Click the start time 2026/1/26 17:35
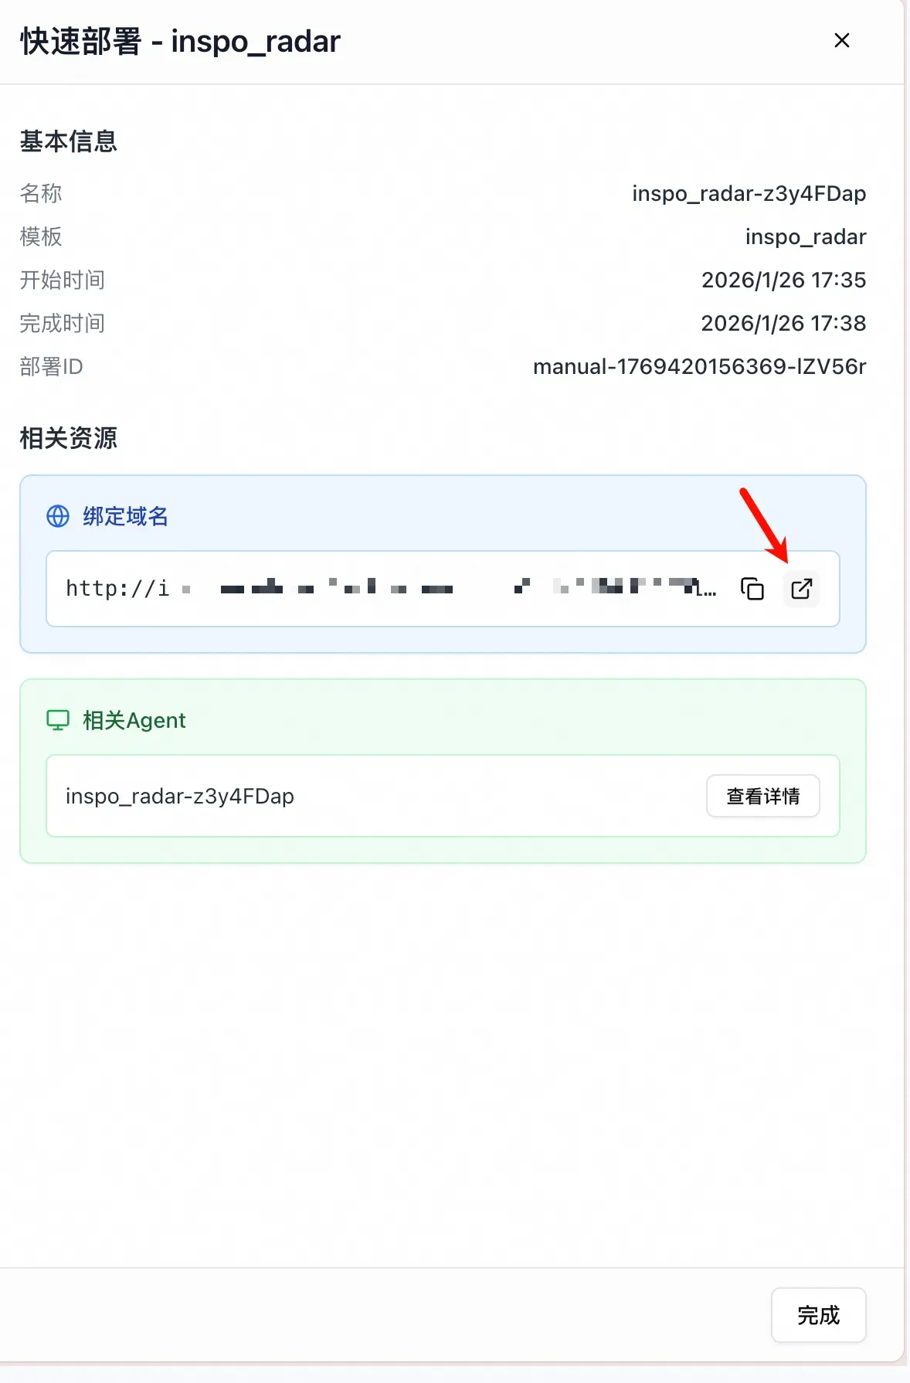This screenshot has width=910, height=1383. tap(783, 280)
